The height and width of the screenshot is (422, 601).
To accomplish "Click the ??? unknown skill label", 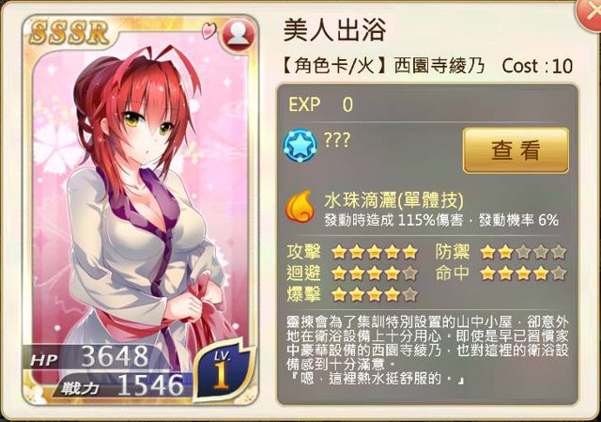I will click(337, 141).
